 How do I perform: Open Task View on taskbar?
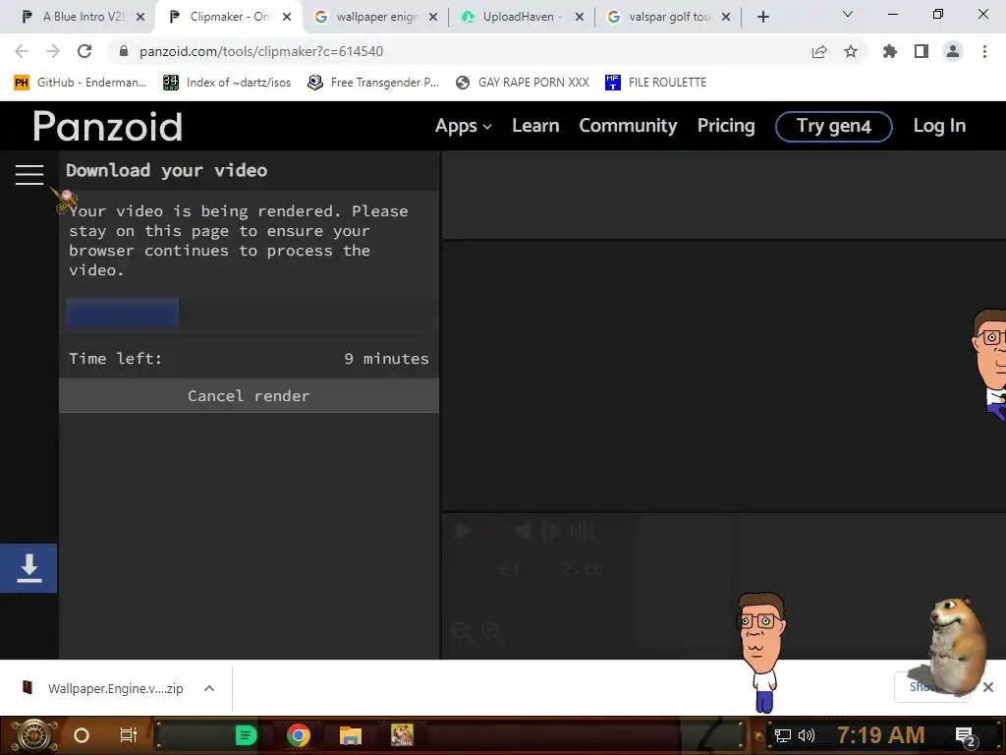click(129, 735)
